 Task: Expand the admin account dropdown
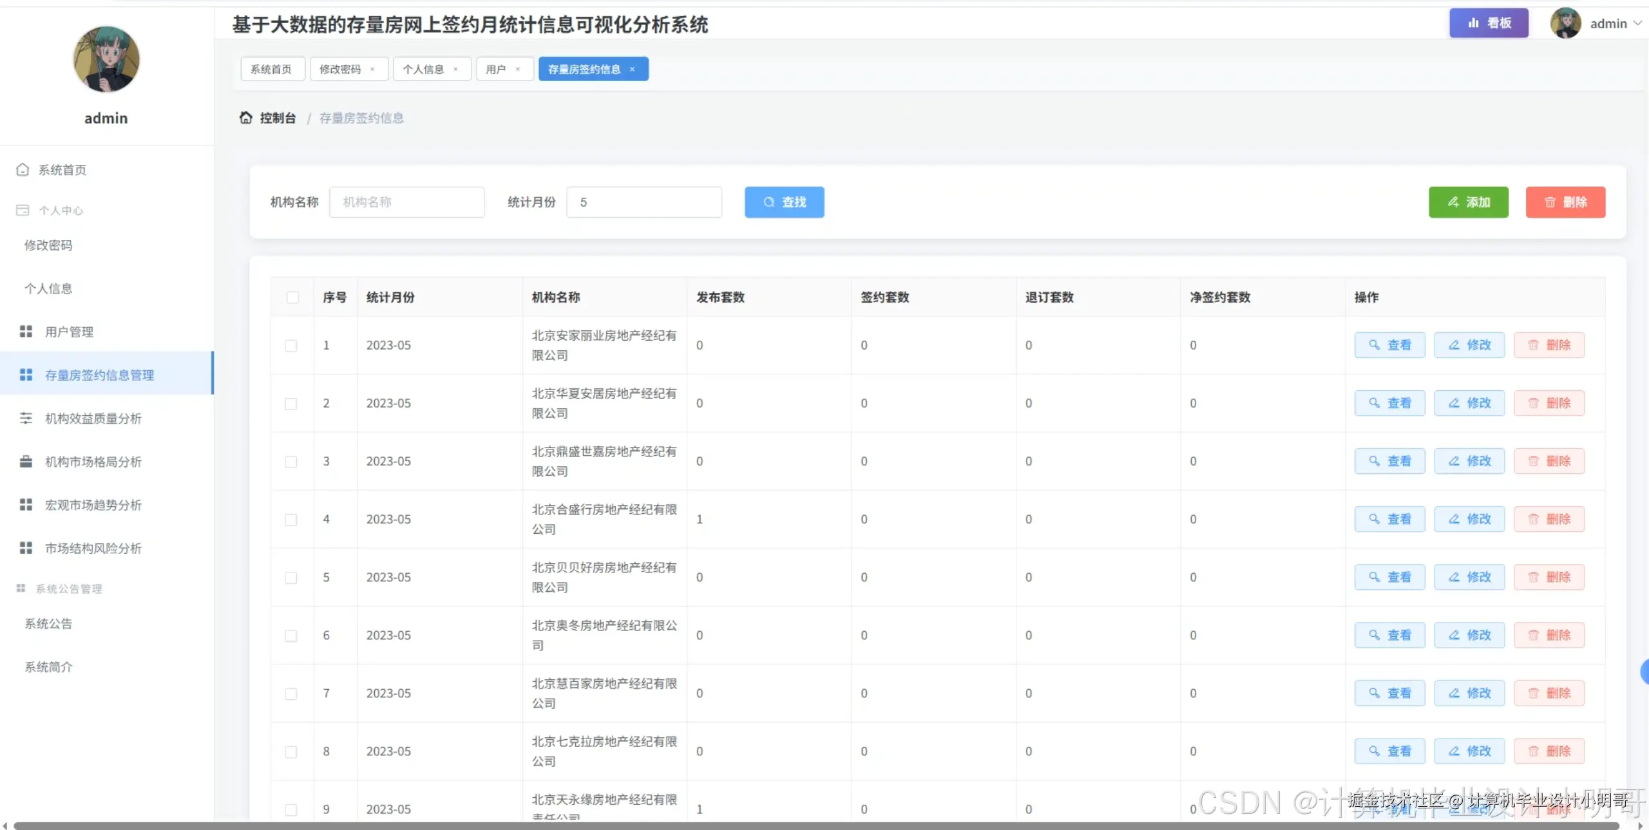tap(1636, 23)
